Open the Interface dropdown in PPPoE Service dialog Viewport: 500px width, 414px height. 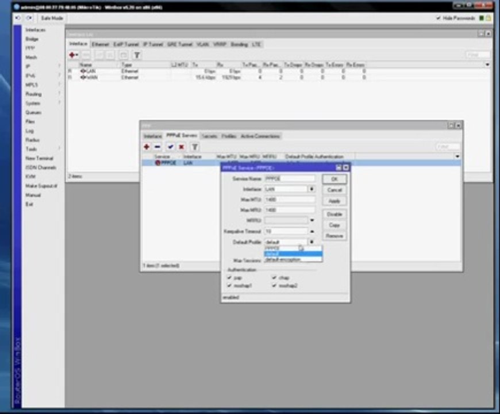click(312, 189)
